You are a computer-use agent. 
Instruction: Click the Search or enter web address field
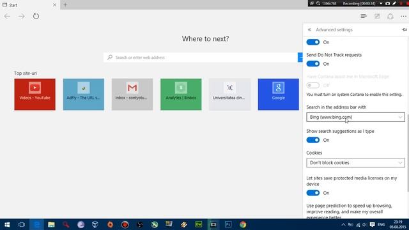pyautogui.click(x=200, y=57)
